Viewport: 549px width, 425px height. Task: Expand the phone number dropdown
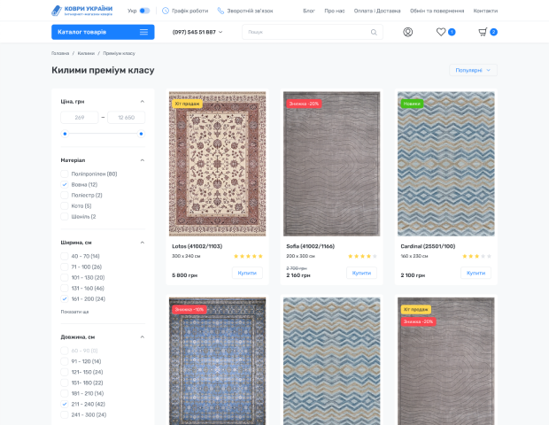[220, 32]
